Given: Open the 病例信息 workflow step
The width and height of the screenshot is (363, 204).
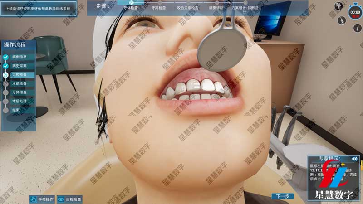Looking at the screenshot, I should coord(20,57).
